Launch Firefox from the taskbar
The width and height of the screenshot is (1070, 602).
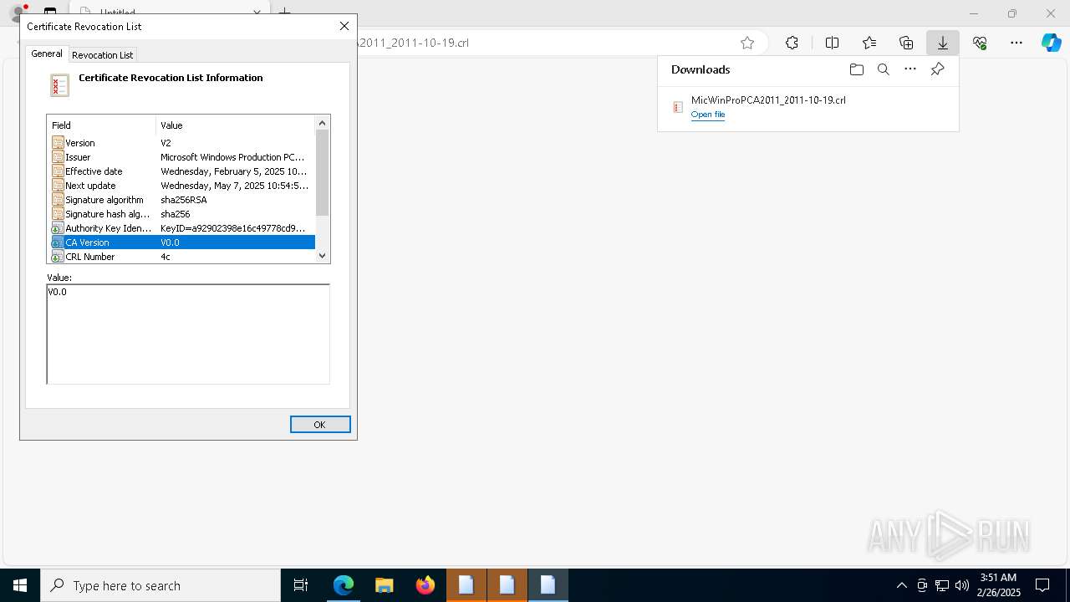coord(425,585)
